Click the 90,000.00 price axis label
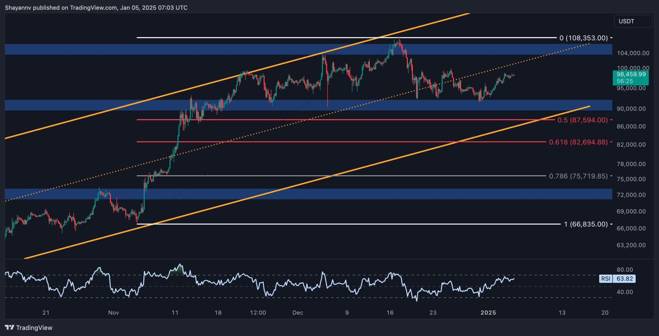Screen dimensions: 659x336 [x=631, y=109]
